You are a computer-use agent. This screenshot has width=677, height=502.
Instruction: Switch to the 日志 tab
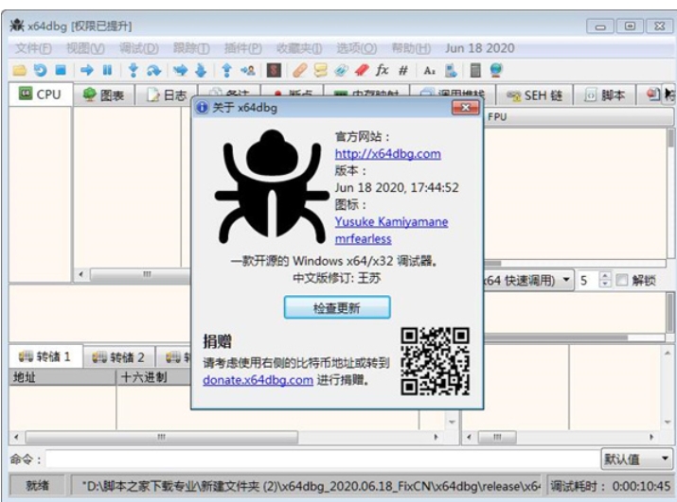click(167, 95)
